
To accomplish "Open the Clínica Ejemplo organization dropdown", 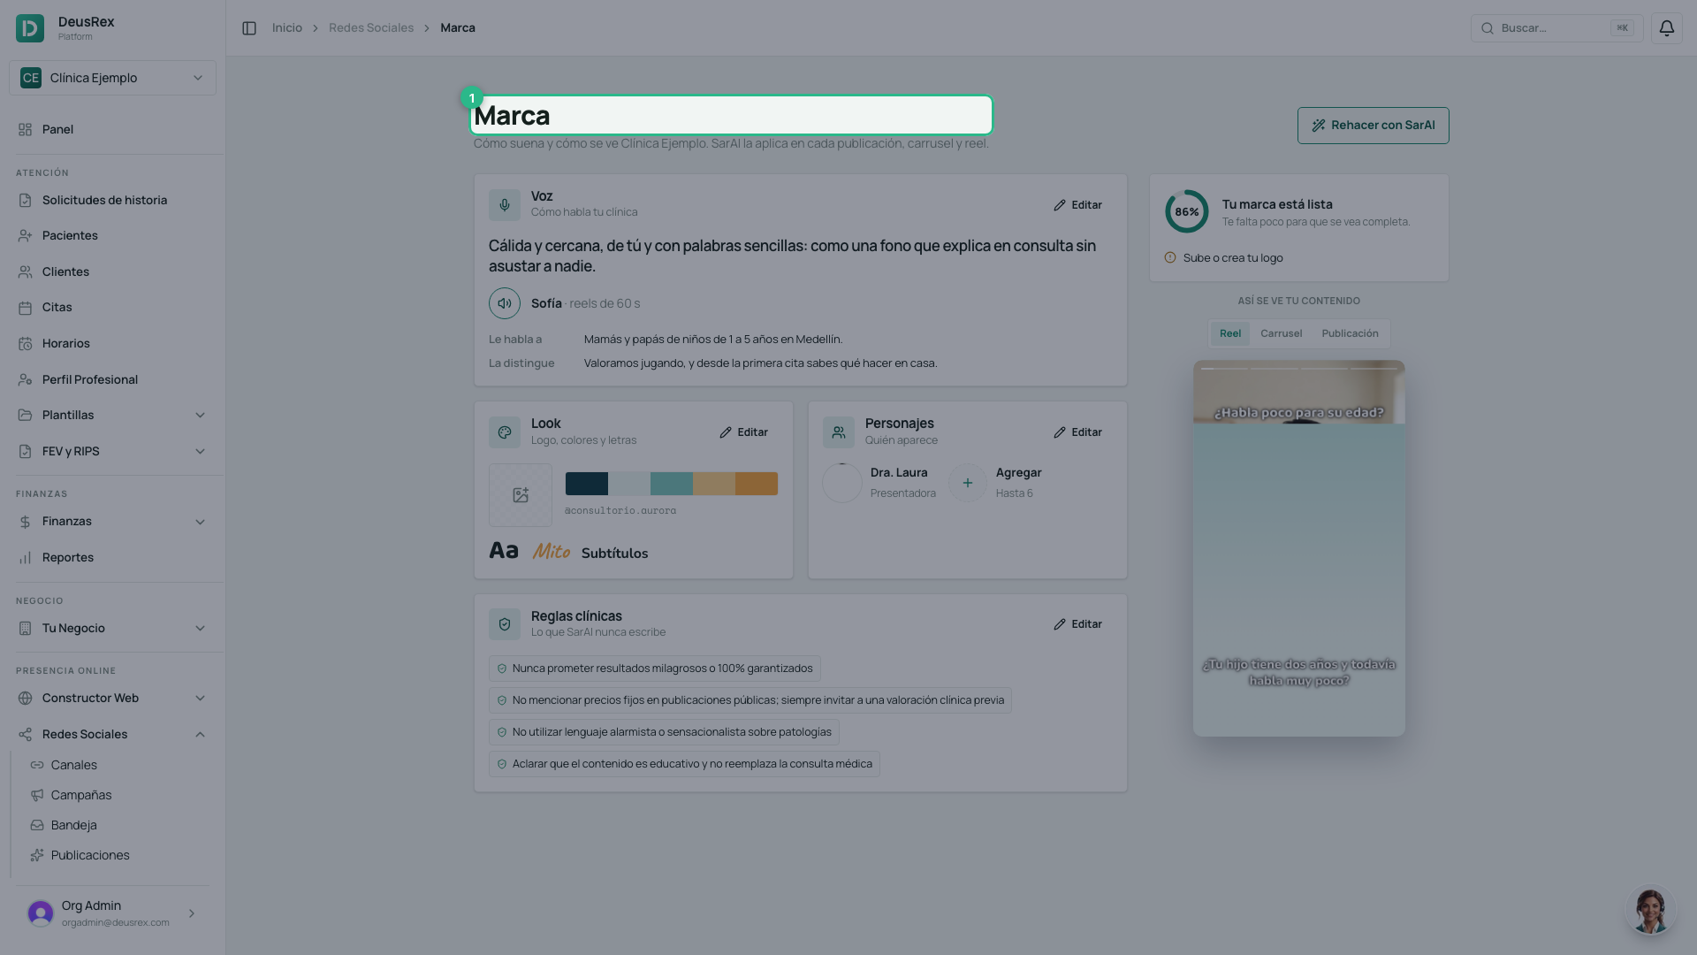I will pyautogui.click(x=112, y=78).
